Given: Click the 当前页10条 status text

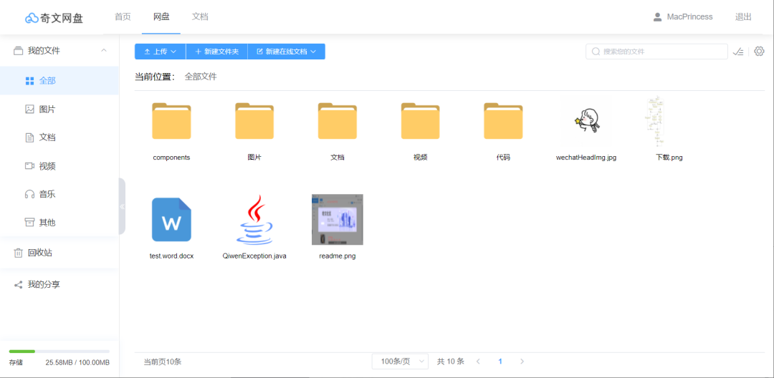Looking at the screenshot, I should pyautogui.click(x=163, y=362).
